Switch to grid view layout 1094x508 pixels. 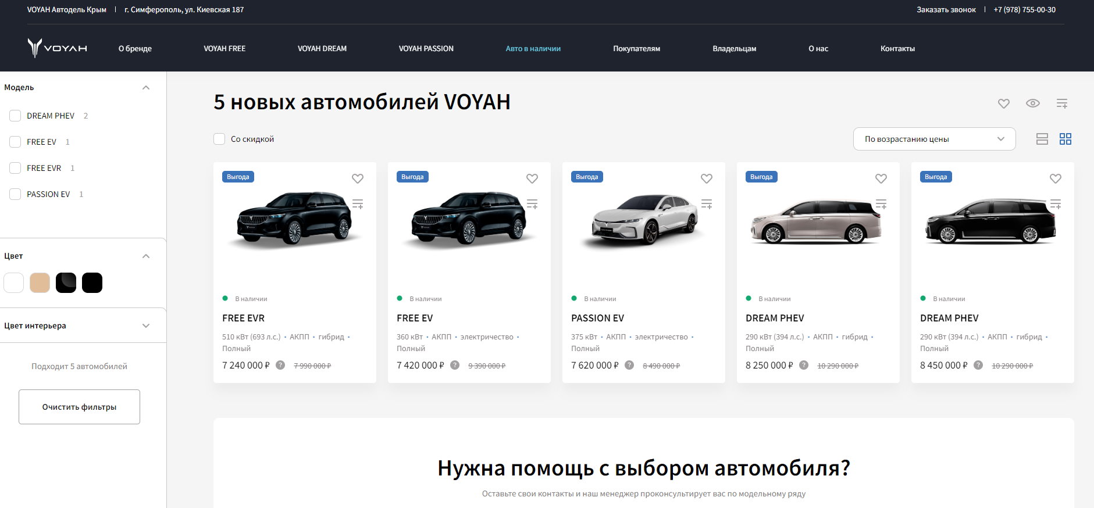(1066, 139)
